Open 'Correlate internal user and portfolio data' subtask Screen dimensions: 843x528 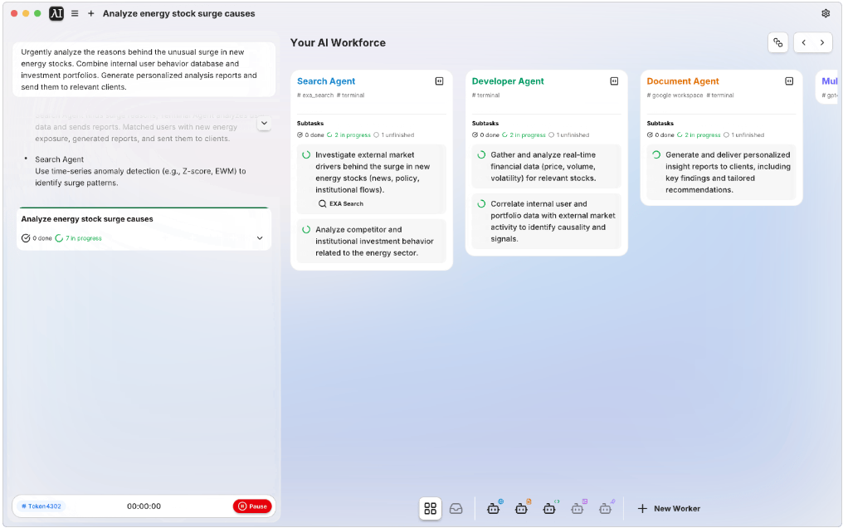coord(546,221)
